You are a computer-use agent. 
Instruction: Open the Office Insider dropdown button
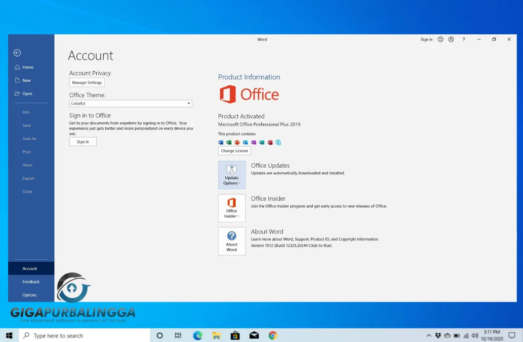232,208
